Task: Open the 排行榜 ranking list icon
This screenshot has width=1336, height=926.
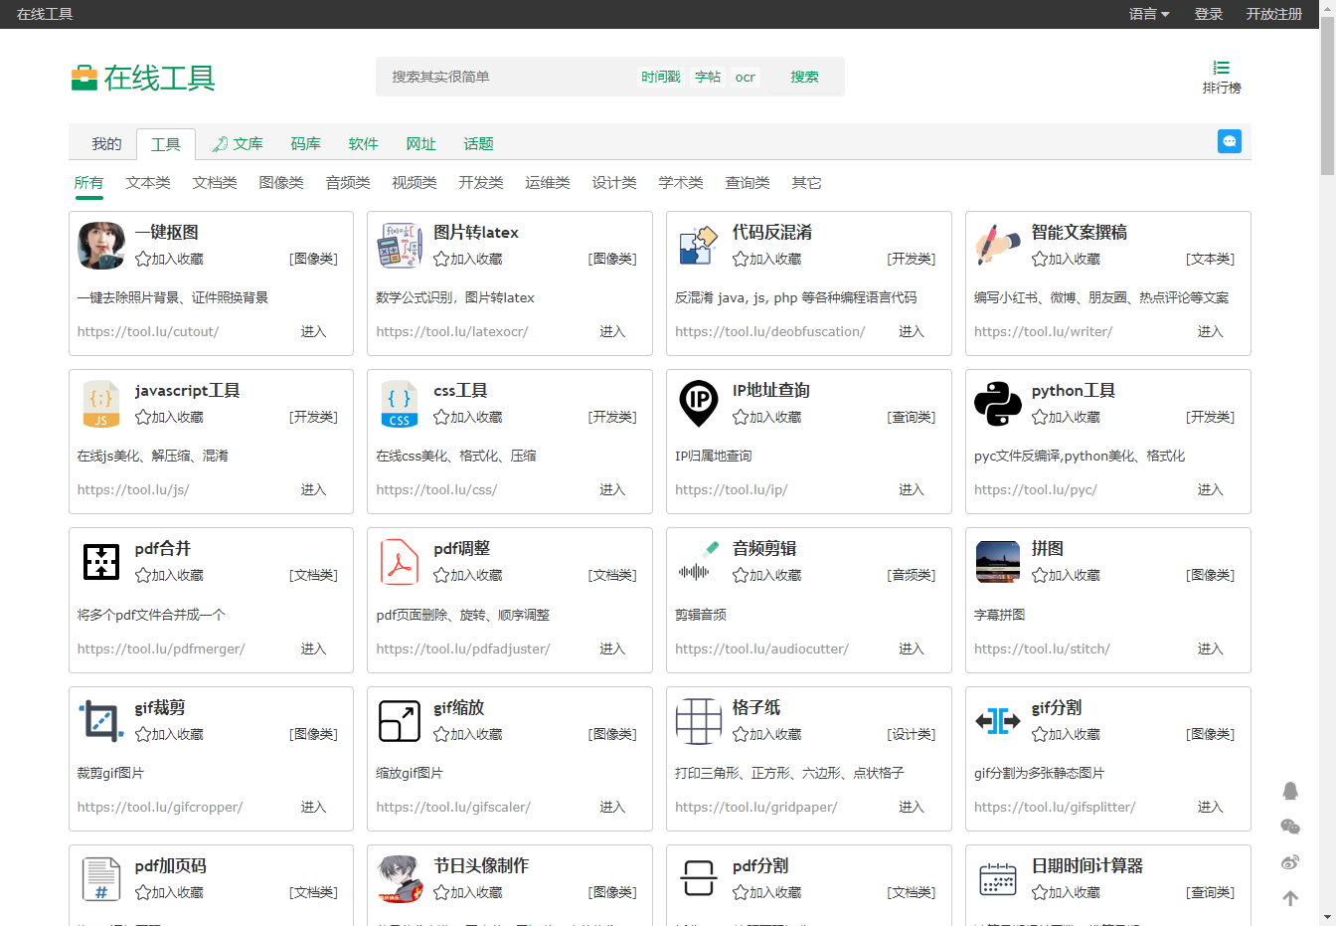Action: (x=1222, y=68)
